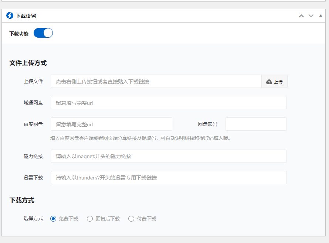Viewport: 329px width, 243px height.
Task: Focus the 磁力链接 magnet link field
Action: (x=169, y=156)
